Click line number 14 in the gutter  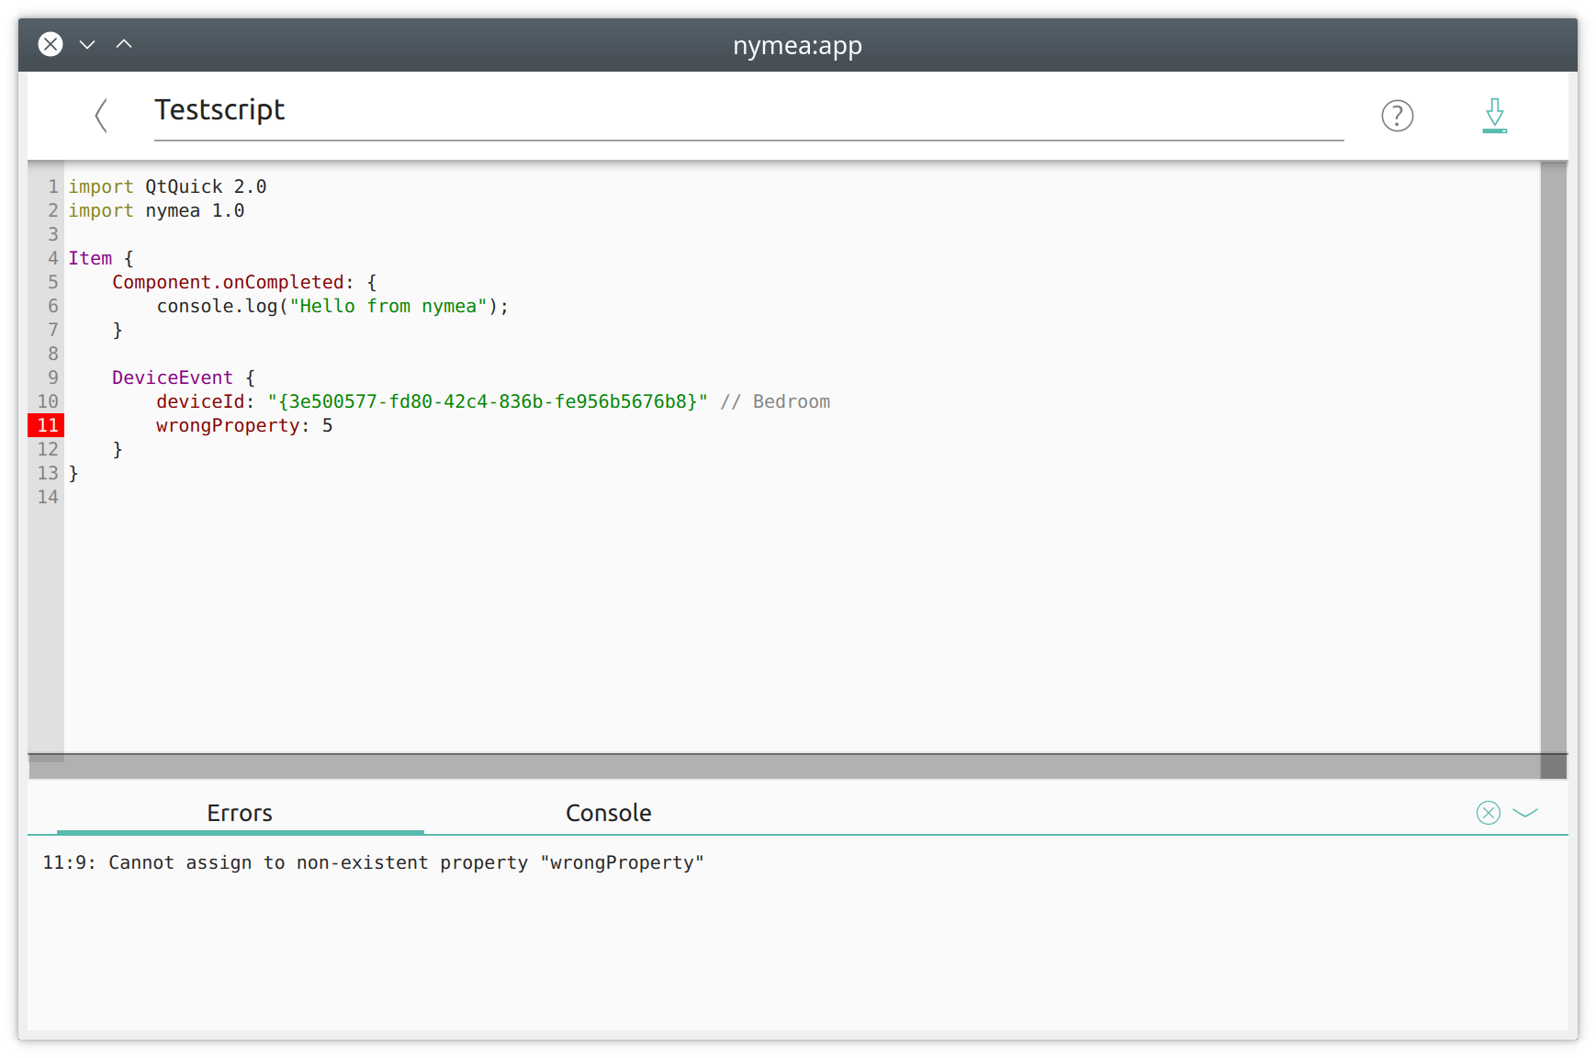point(47,497)
